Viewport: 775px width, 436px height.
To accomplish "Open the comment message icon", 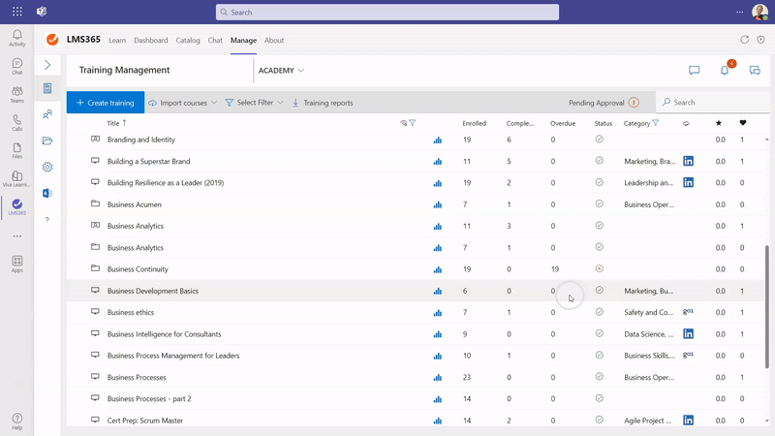I will 694,70.
